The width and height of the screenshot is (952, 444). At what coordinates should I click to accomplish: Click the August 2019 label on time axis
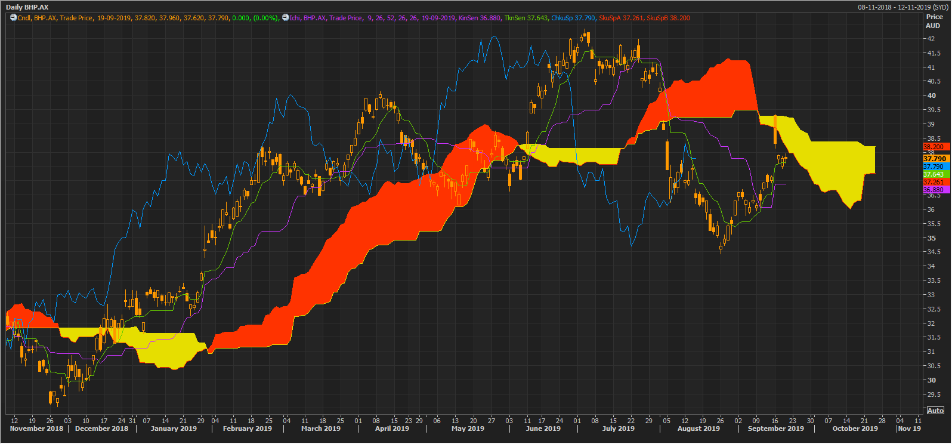[x=698, y=428]
